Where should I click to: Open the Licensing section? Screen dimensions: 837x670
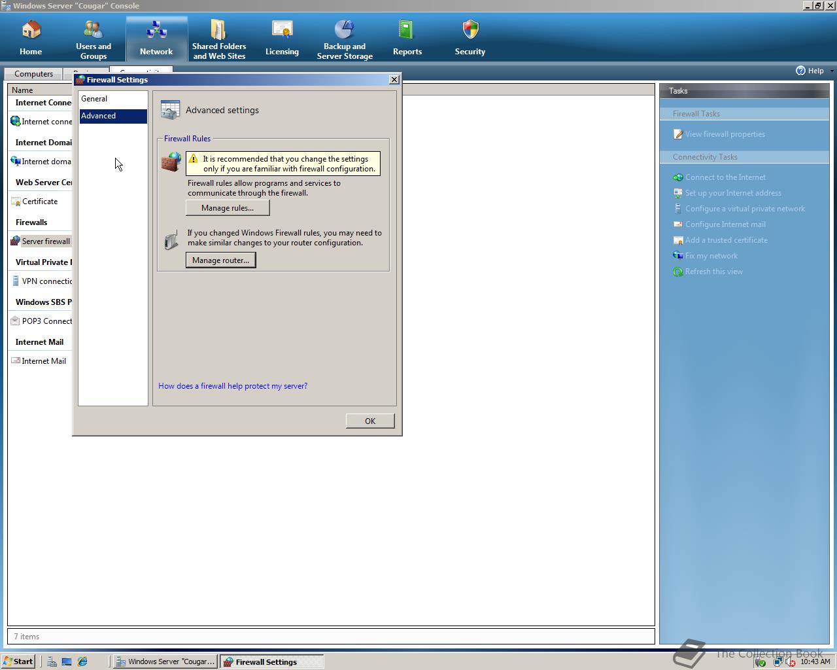click(282, 39)
